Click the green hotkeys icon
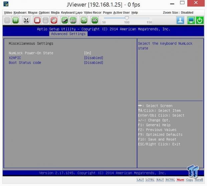The image size is (207, 186). [95, 20]
